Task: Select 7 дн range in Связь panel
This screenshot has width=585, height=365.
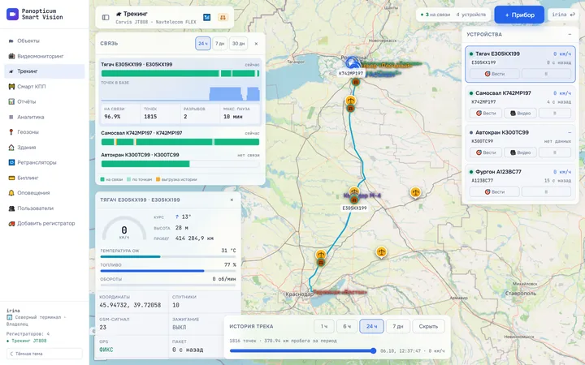Action: click(219, 44)
